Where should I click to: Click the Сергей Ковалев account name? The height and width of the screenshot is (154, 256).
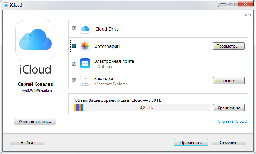(x=35, y=84)
